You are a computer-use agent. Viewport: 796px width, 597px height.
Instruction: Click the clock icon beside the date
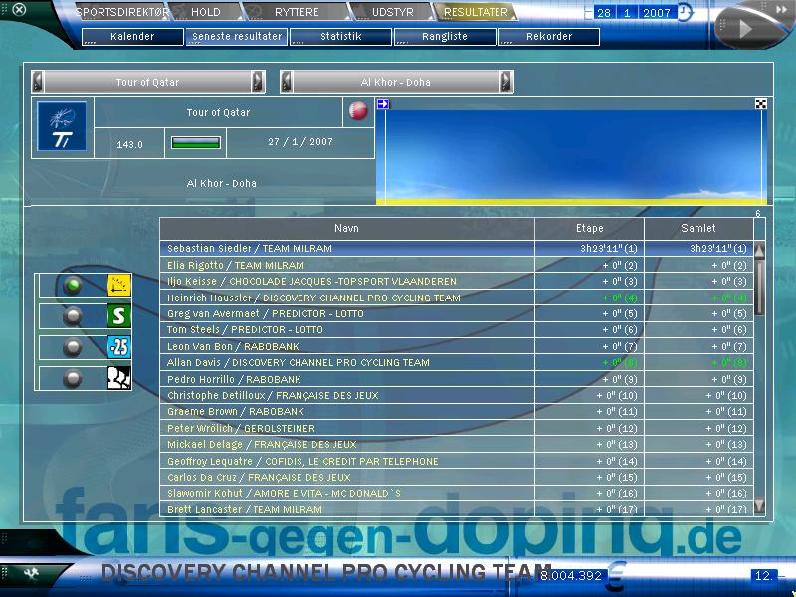pos(685,13)
